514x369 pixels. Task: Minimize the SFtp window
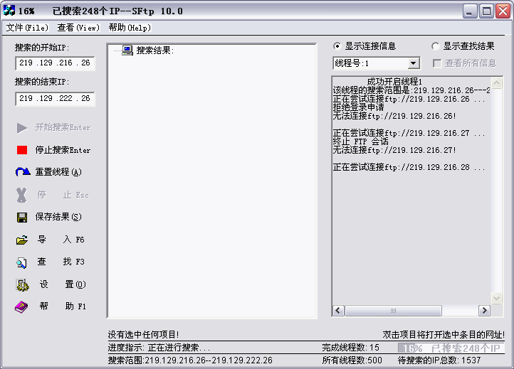click(469, 11)
